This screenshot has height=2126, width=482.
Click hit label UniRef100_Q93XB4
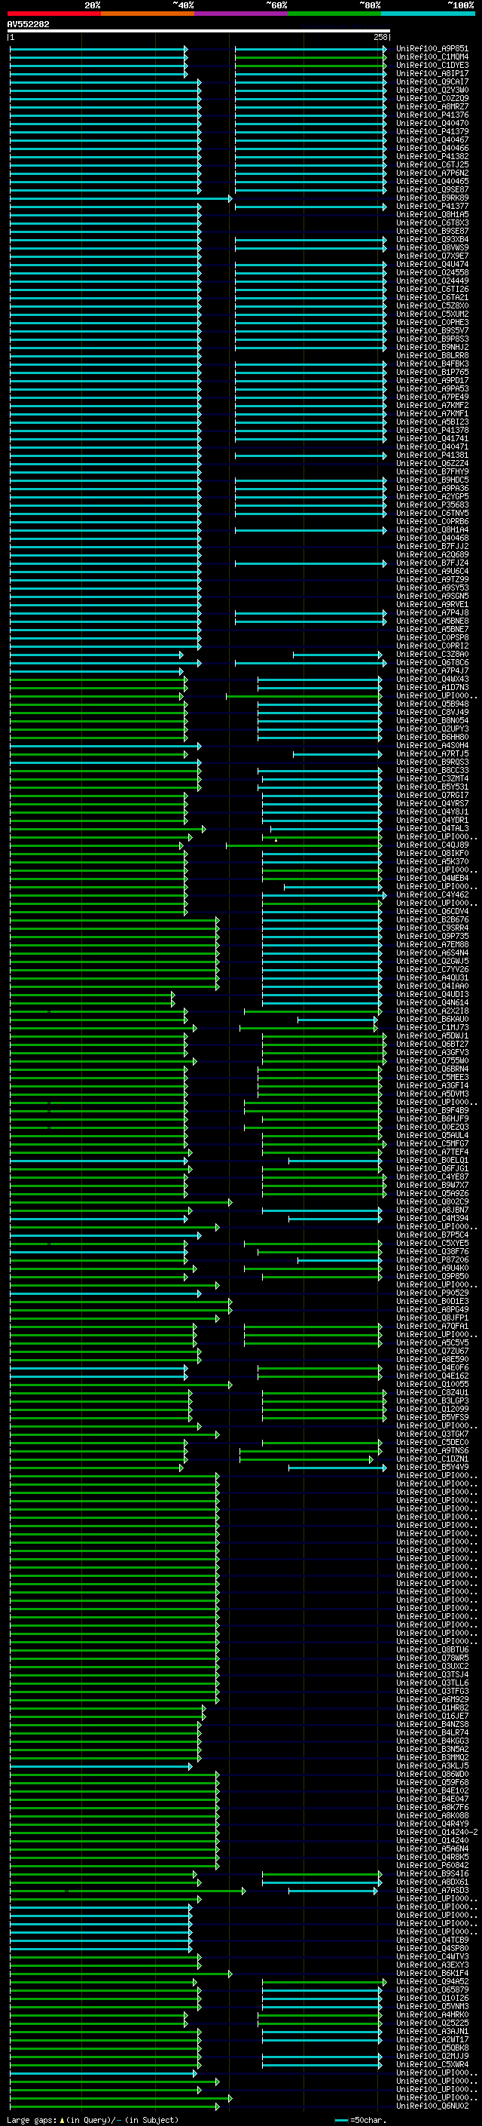point(432,239)
